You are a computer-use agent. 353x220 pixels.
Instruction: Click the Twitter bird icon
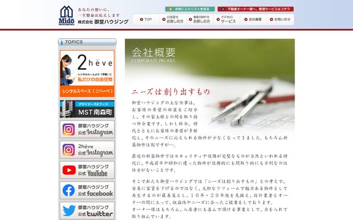click(69, 211)
